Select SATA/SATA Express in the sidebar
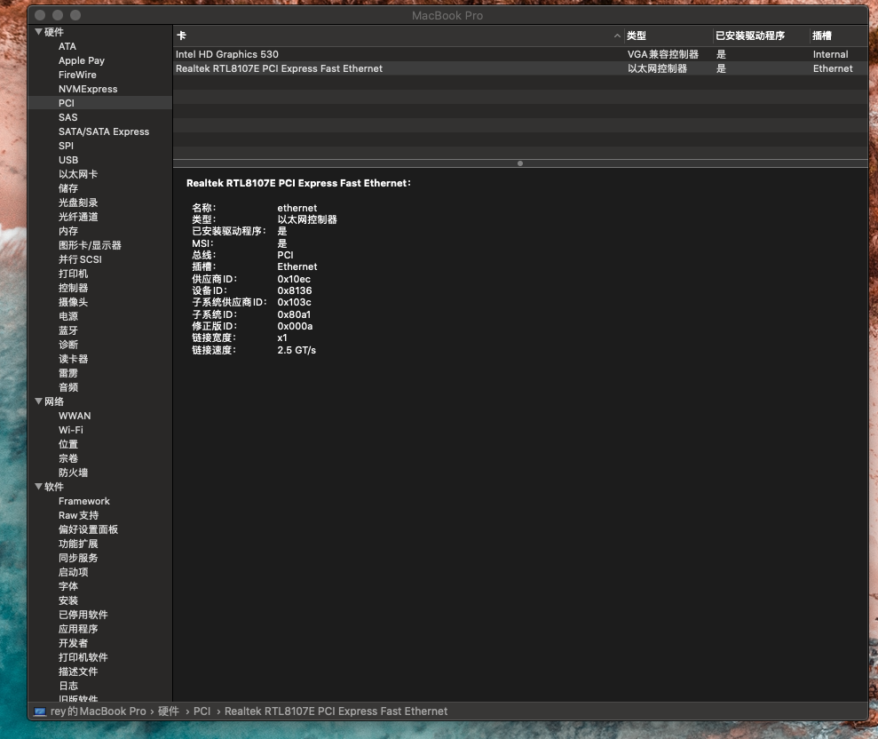This screenshot has height=739, width=878. pos(104,131)
